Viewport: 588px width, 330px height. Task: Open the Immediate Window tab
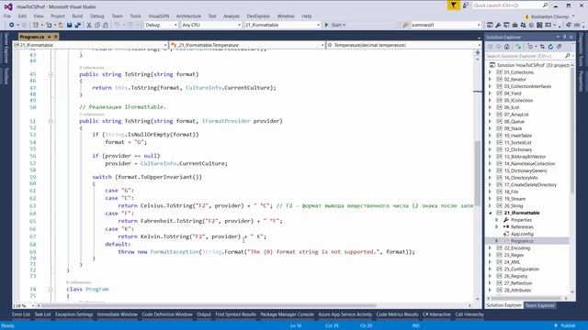117,314
